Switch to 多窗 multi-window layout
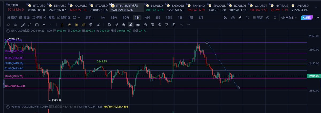Viewport: 321px width, 113px height. (x=37, y=18)
